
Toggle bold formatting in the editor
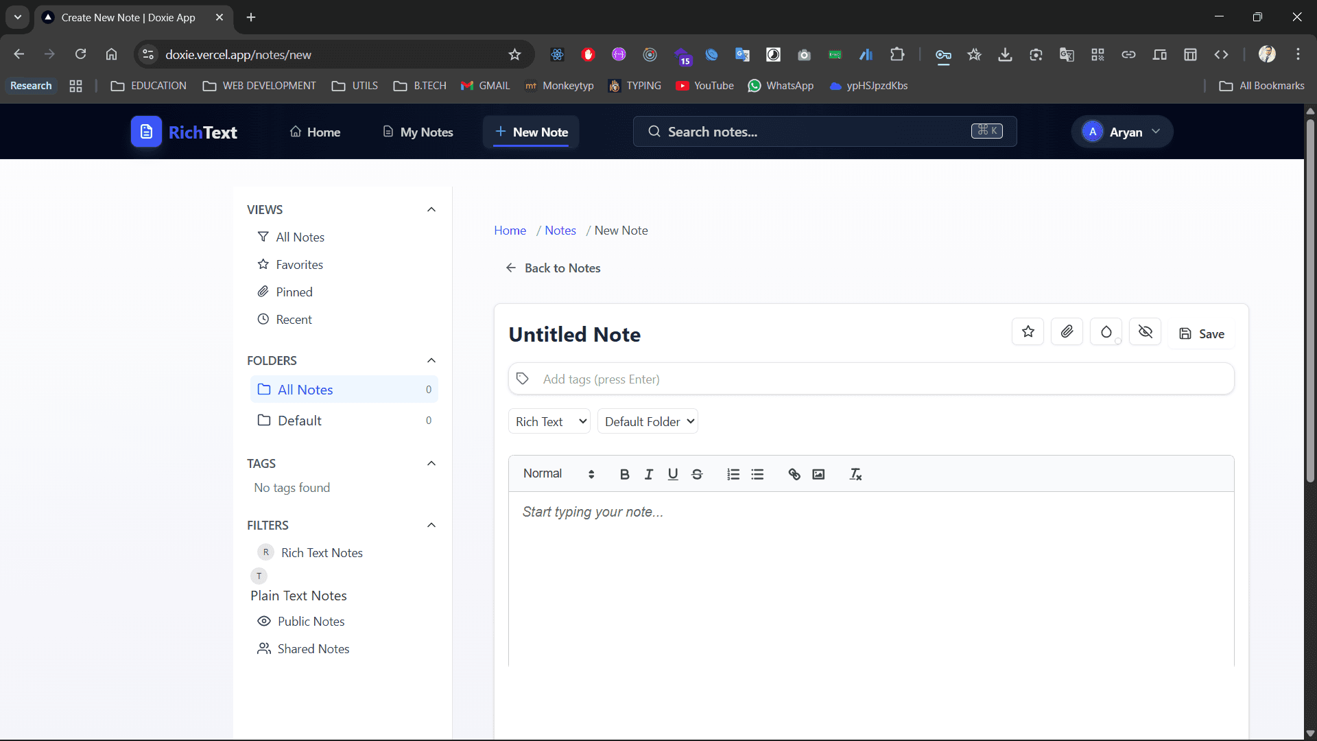(624, 473)
